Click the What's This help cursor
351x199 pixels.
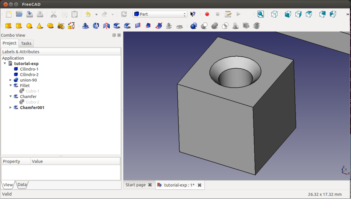[193, 14]
